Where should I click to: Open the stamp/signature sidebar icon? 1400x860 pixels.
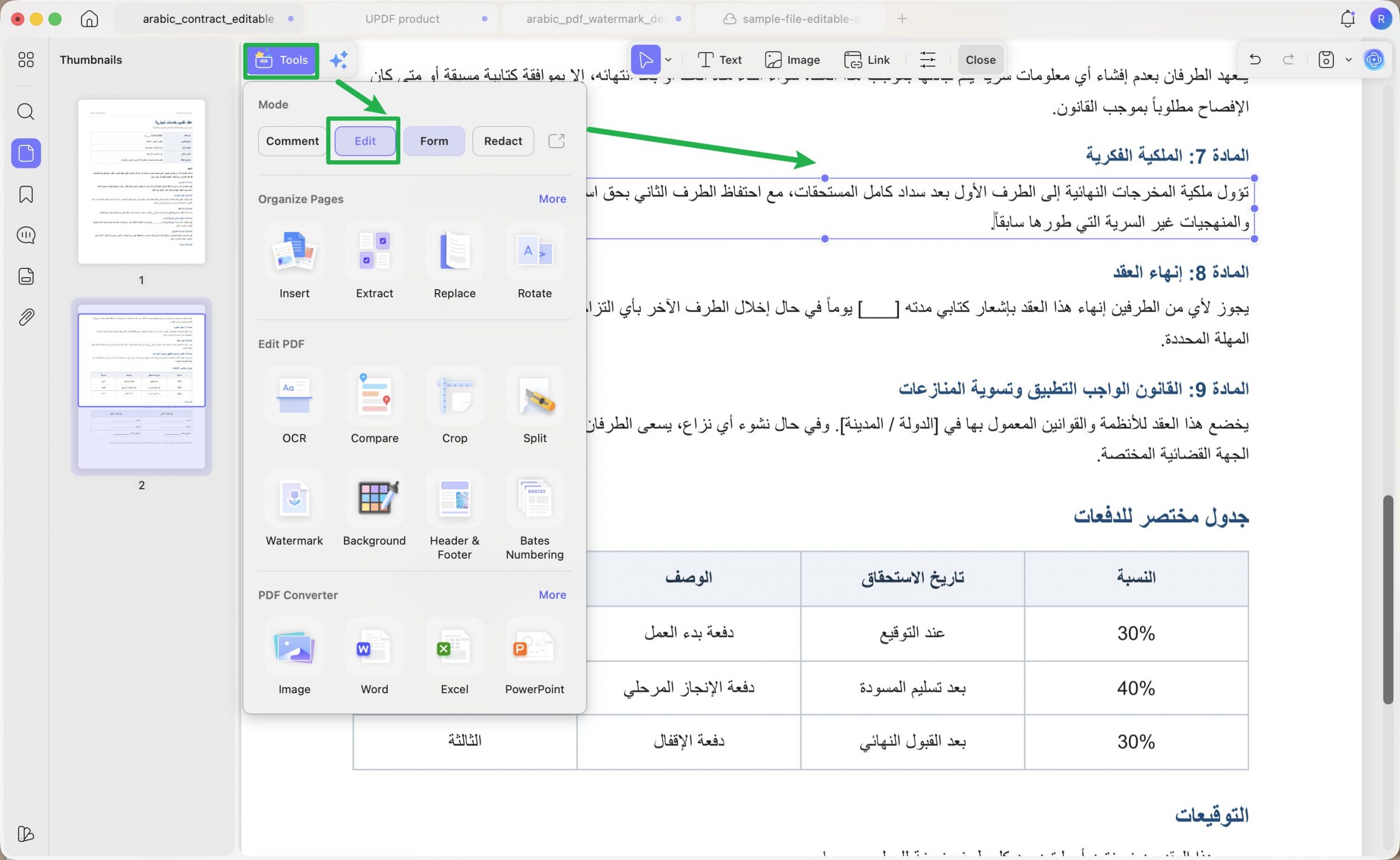tap(26, 276)
